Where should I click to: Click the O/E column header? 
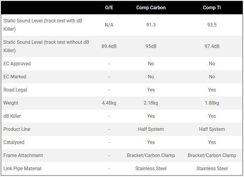109,7
